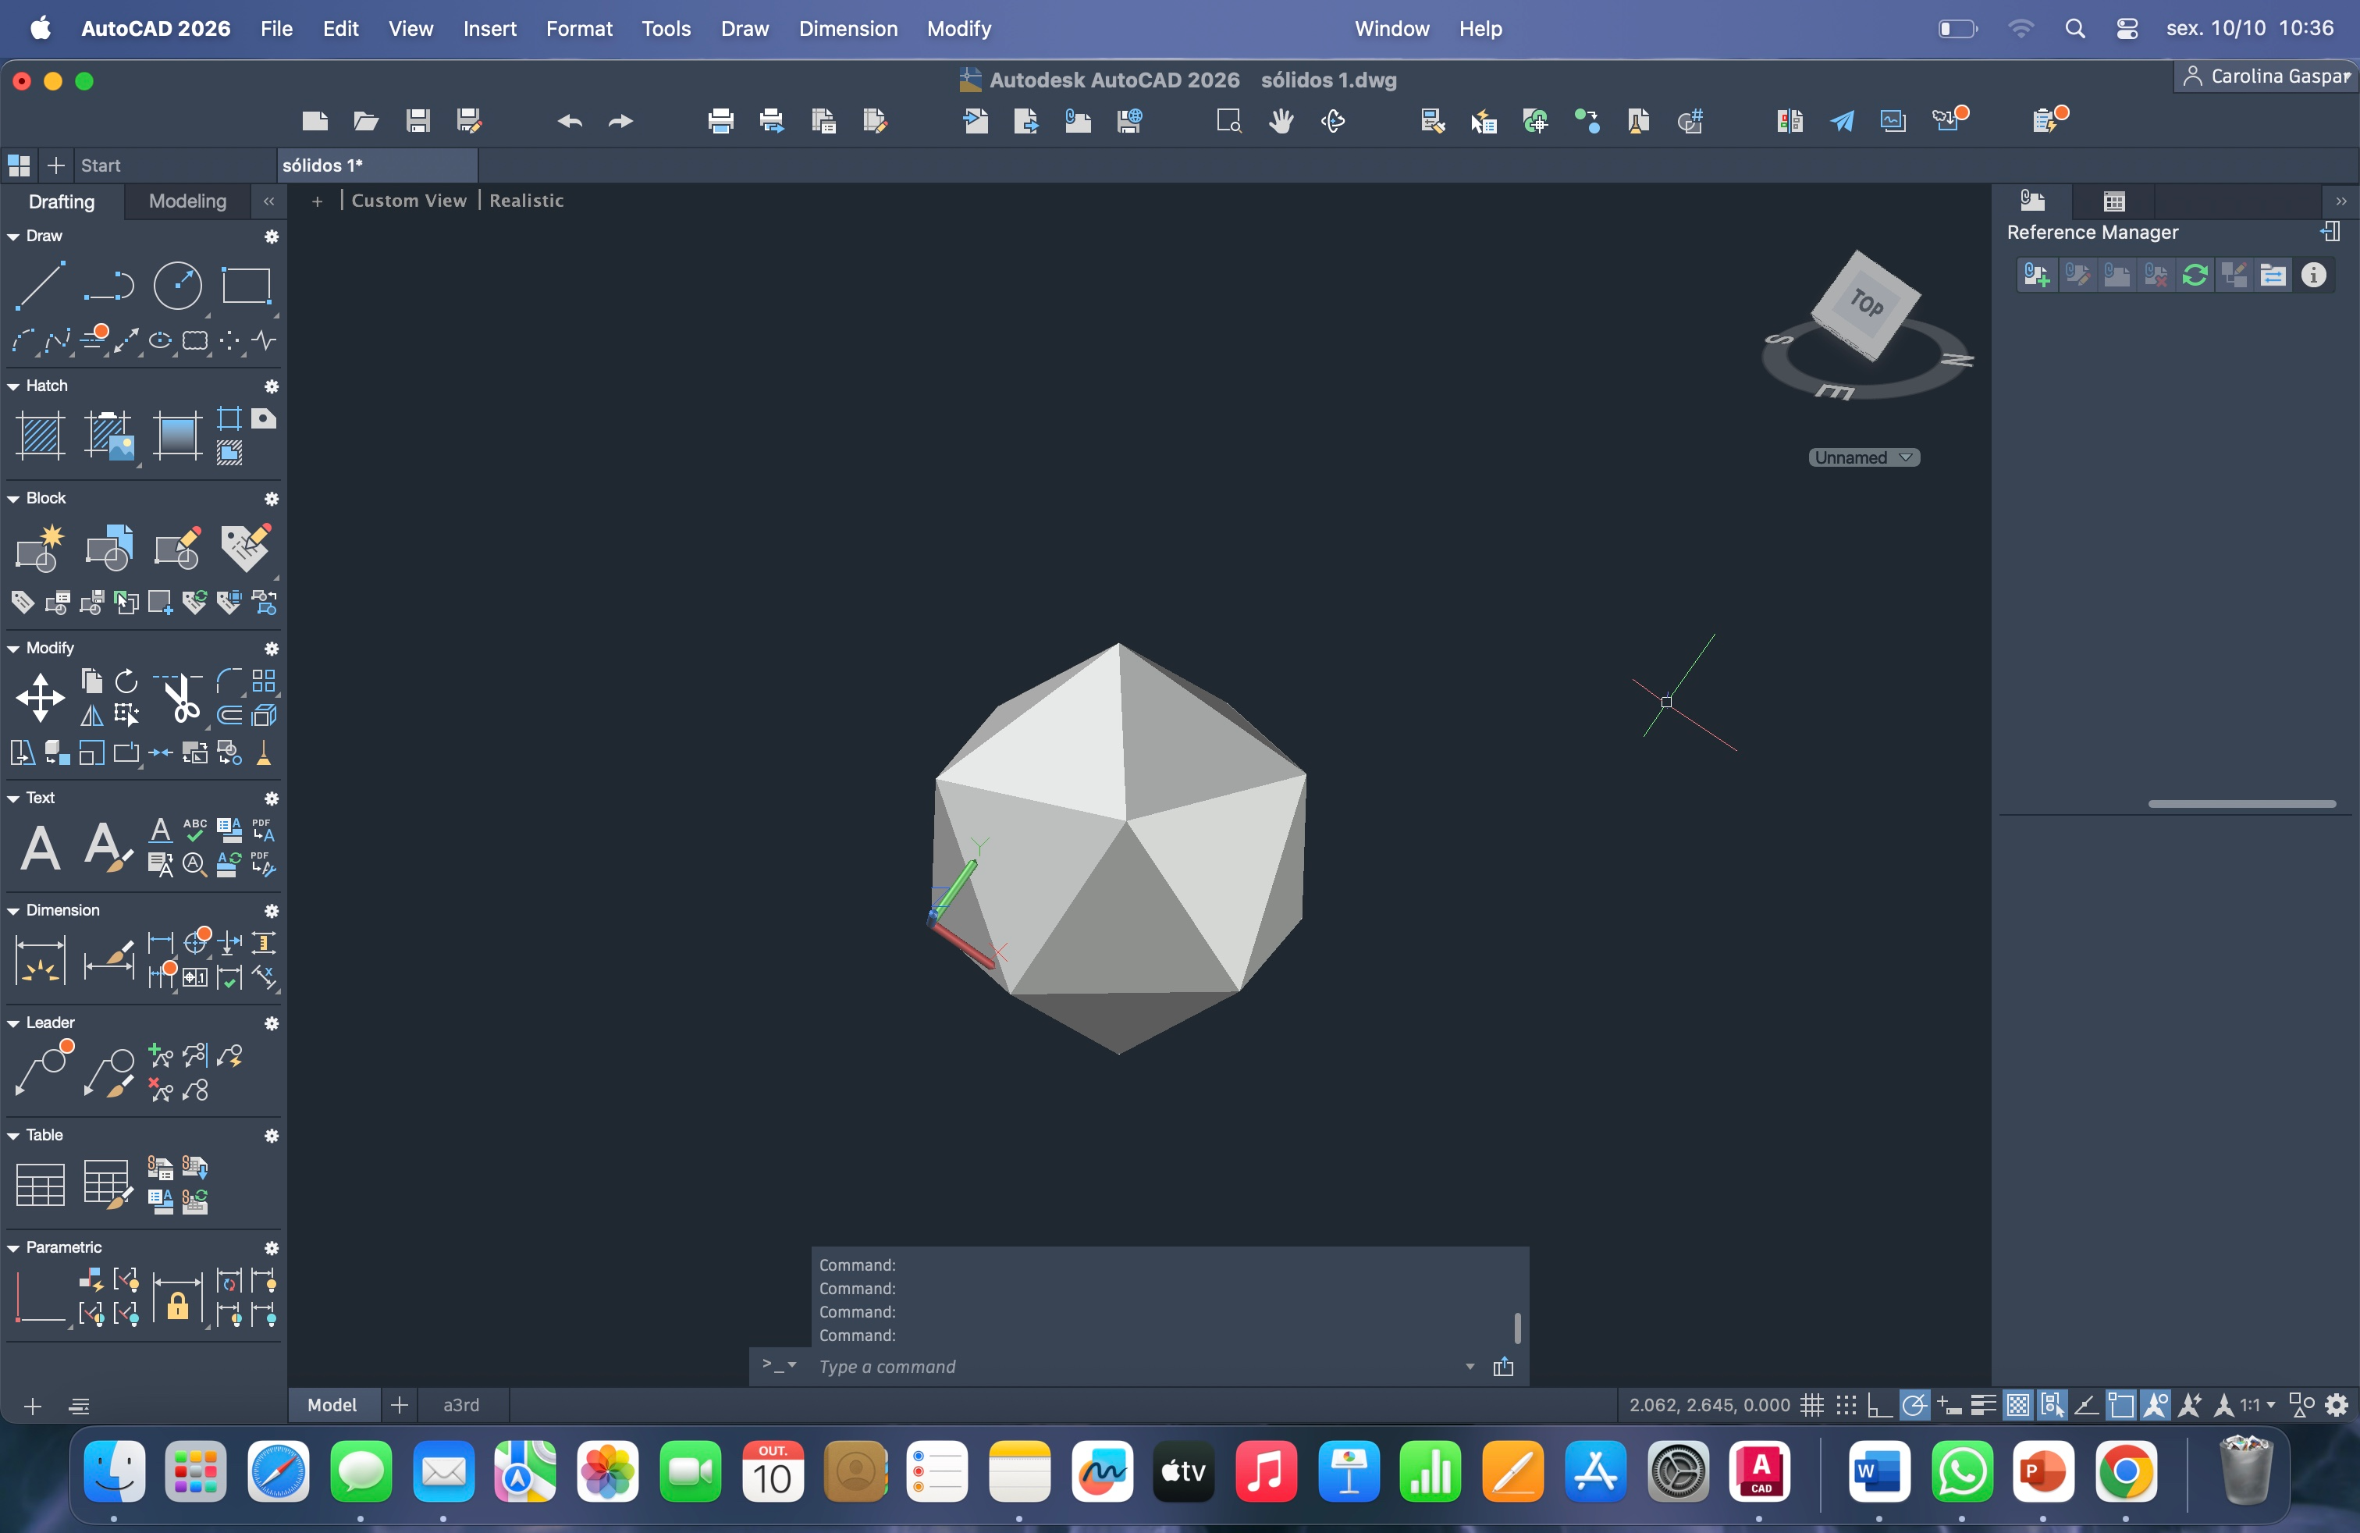2360x1533 pixels.
Task: Click the Undo arrow in toolbar
Action: [x=569, y=121]
